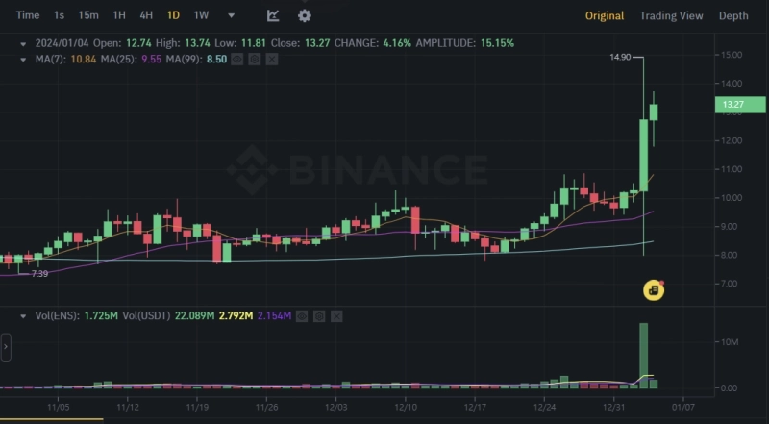
Task: Switch to the Depth chart tab
Action: [733, 15]
